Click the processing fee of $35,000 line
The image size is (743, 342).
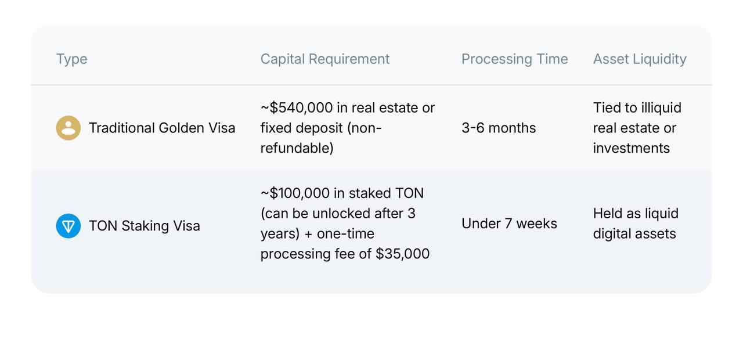345,254
